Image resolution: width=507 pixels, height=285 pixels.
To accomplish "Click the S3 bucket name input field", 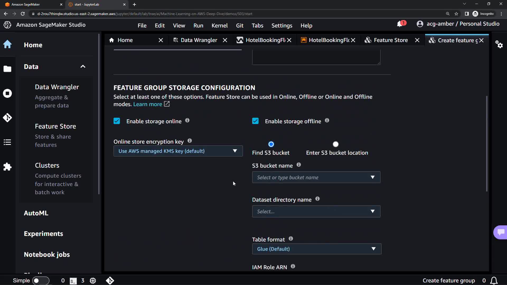I will pyautogui.click(x=312, y=177).
